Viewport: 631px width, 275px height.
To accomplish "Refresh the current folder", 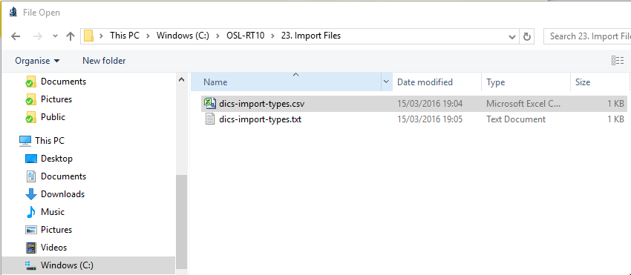I will 526,36.
